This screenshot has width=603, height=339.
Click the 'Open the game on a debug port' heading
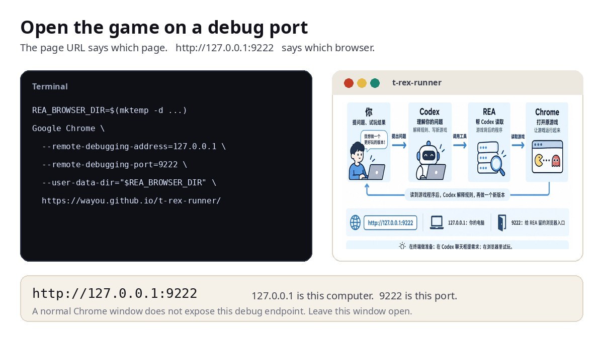164,27
